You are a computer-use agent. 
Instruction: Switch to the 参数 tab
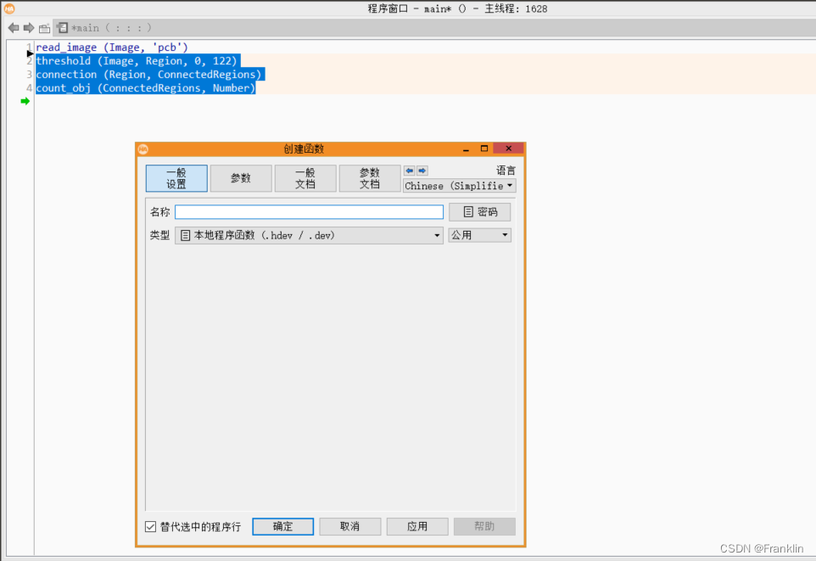pos(240,178)
